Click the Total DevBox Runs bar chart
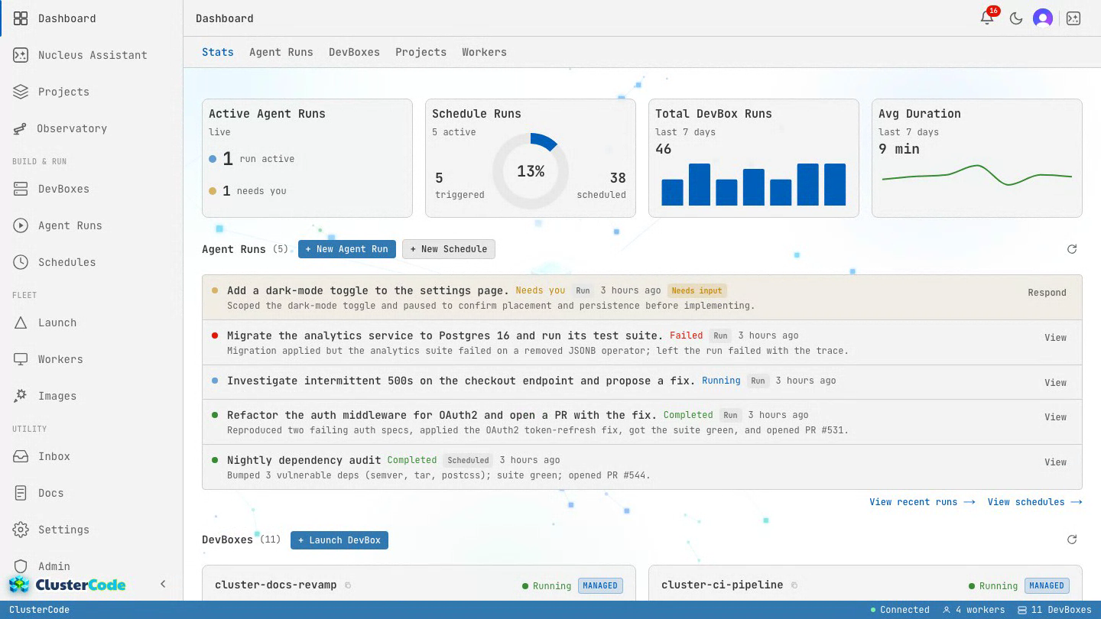Screen dimensions: 1101x619 [754, 184]
